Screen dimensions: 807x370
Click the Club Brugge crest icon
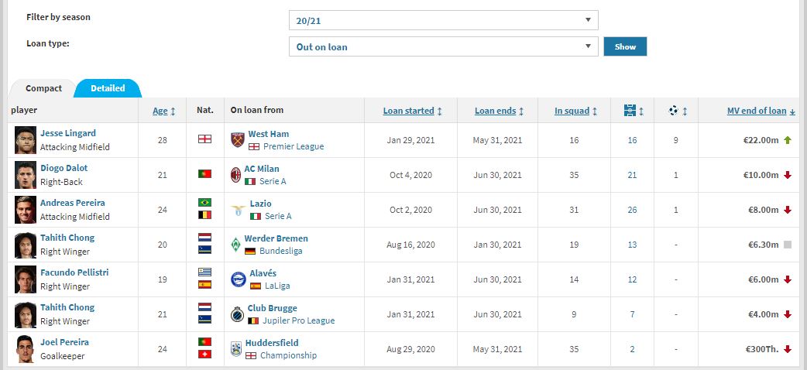click(237, 314)
